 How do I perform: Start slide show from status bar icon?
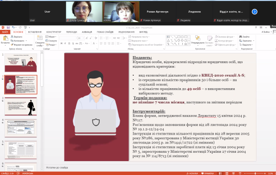[240, 174]
